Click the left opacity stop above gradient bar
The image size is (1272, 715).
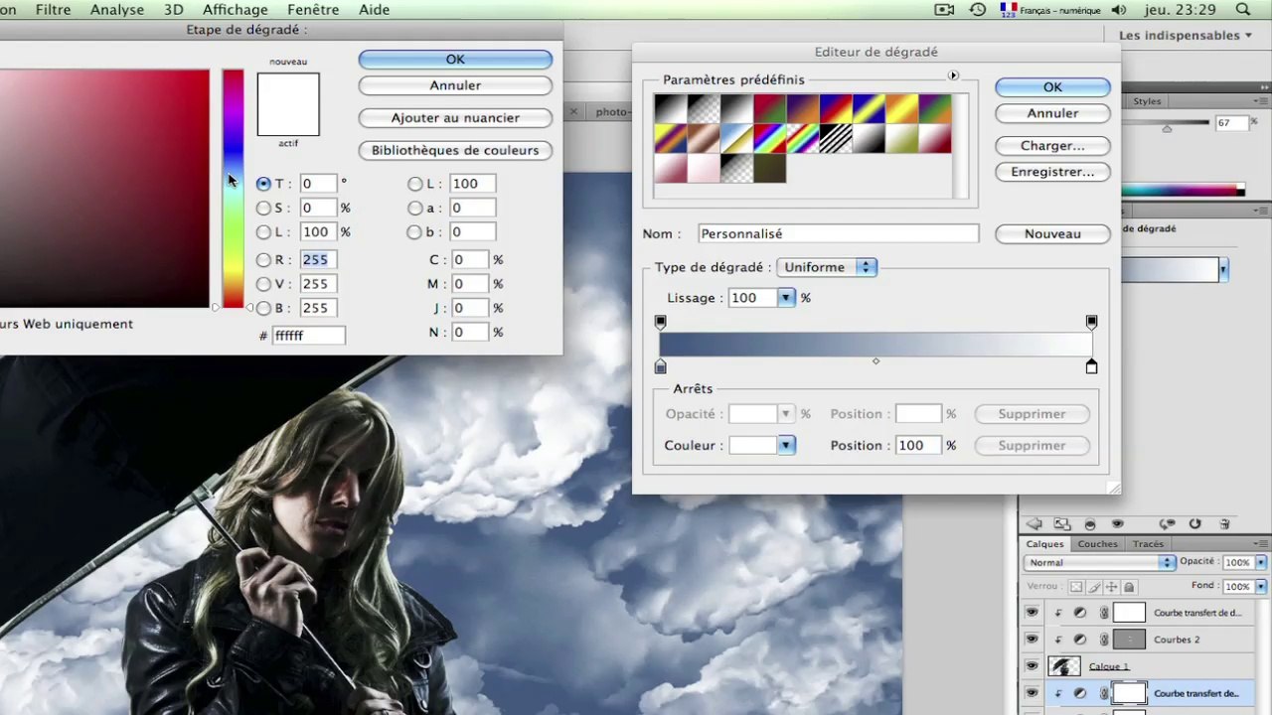tap(661, 322)
